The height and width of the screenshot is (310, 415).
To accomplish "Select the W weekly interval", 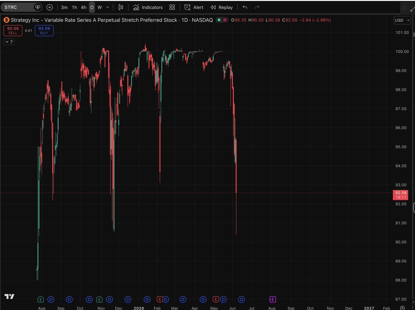I will (100, 7).
